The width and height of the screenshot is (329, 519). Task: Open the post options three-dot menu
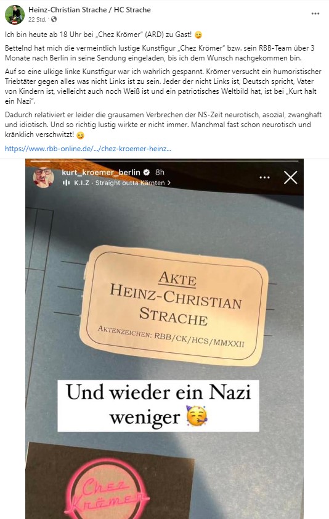tap(315, 14)
